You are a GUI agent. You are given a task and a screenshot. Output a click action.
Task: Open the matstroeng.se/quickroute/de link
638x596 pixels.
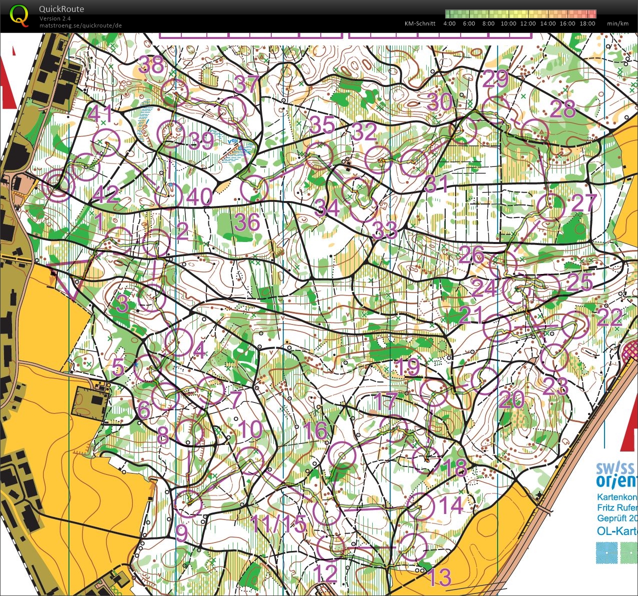(80, 25)
